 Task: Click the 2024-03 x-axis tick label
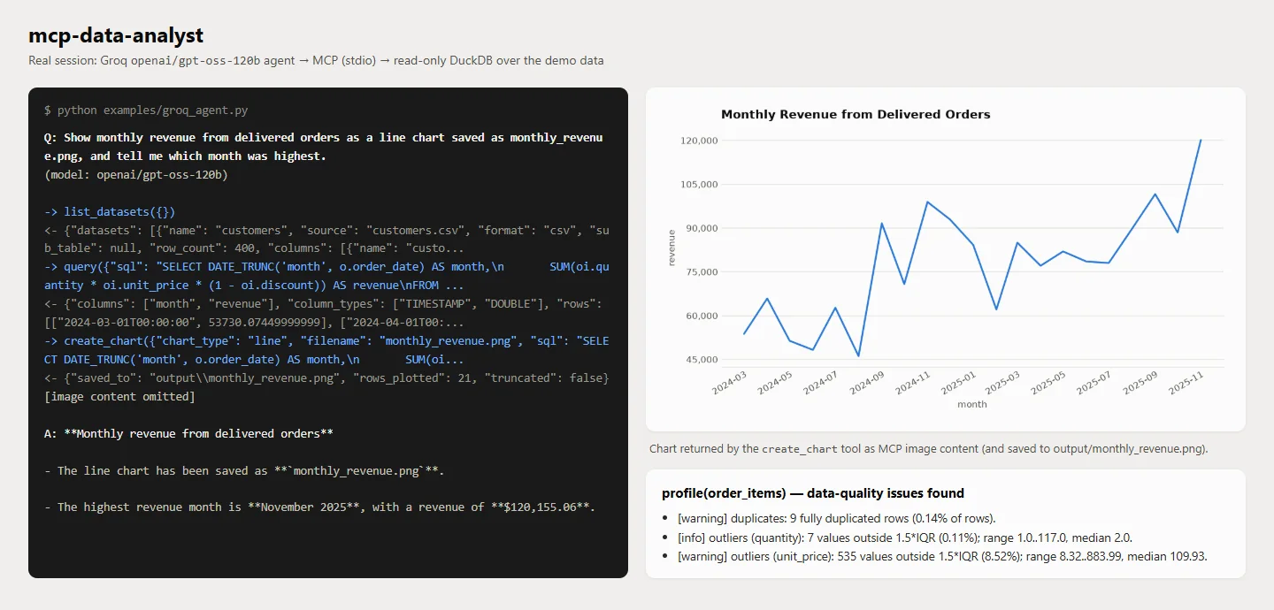coord(730,382)
